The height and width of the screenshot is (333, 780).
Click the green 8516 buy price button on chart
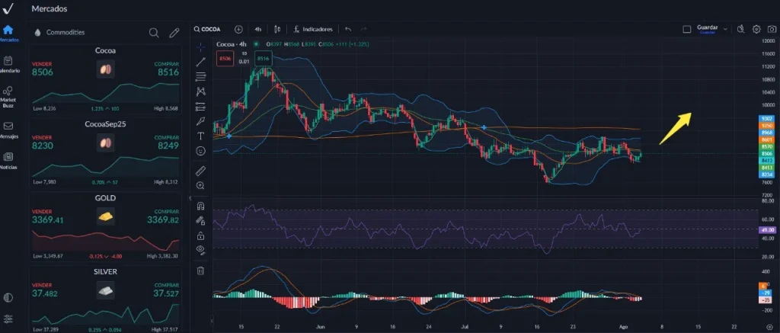click(x=263, y=59)
